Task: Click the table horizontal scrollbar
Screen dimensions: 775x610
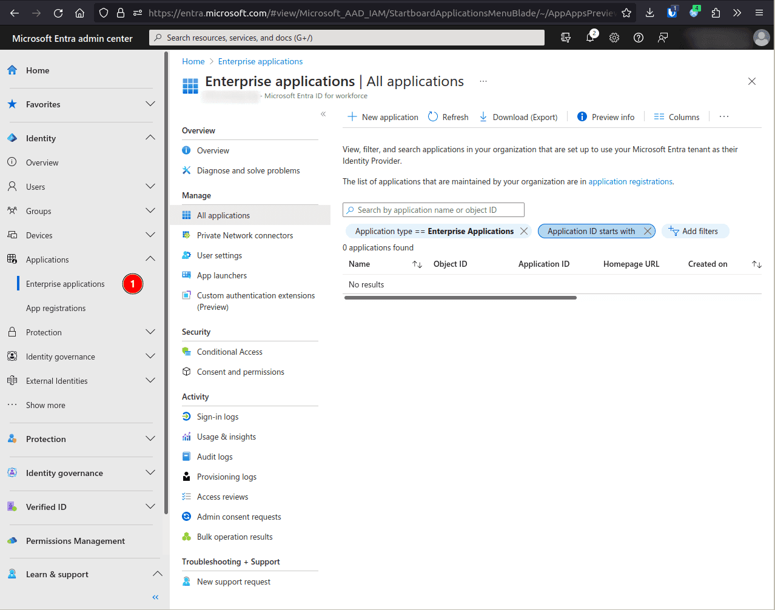Action: 460,298
